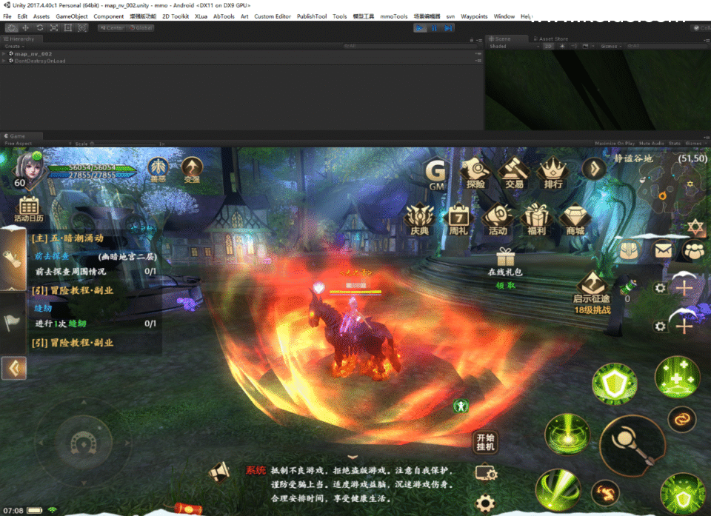
Task: Open the 交易 trade hammer icon
Action: [515, 172]
